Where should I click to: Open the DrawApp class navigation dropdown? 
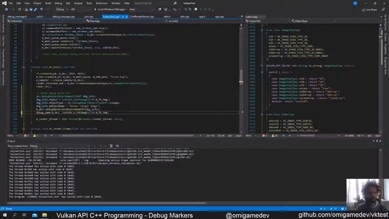125,21
